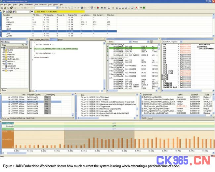Open the Current CPU Registers dropdown
Viewport: 215px width, 172px height.
pyautogui.click(x=181, y=42)
